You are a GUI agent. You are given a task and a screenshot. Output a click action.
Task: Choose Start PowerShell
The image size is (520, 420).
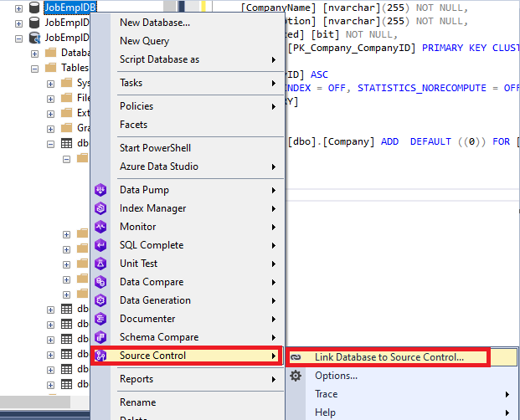tap(188, 148)
